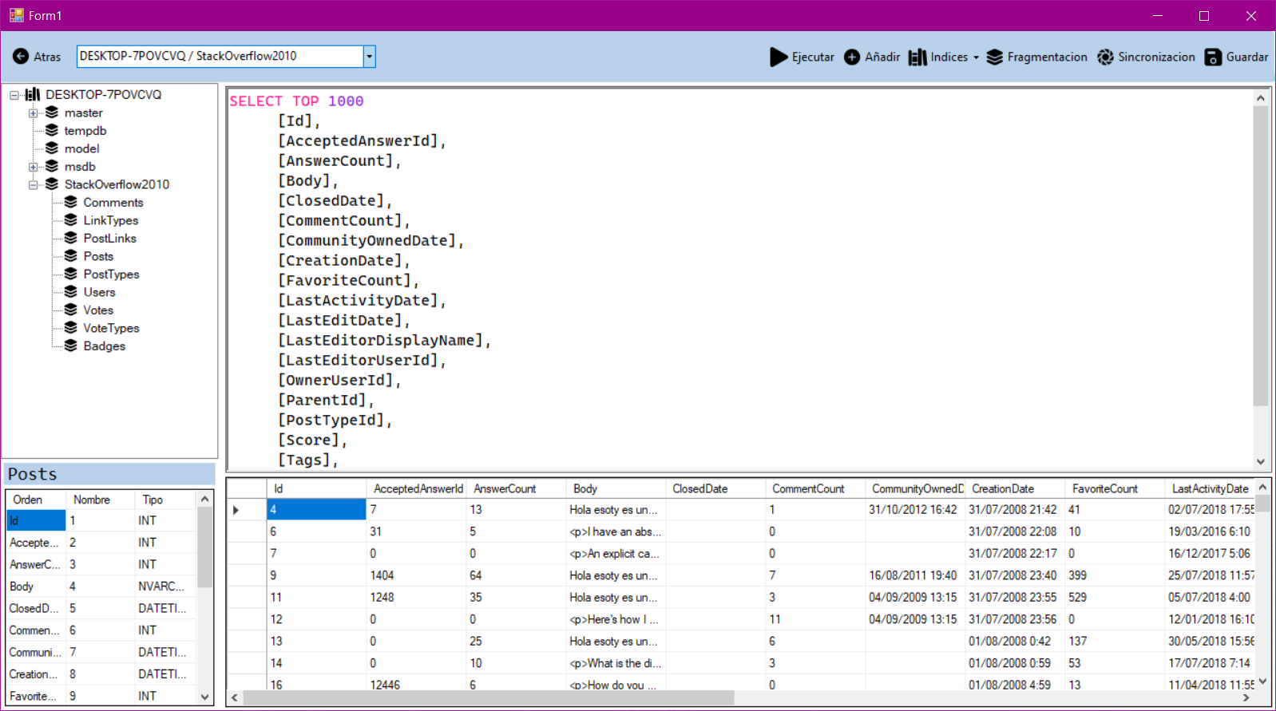This screenshot has height=711, width=1276.
Task: Click the Comments table icon
Action: point(71,202)
